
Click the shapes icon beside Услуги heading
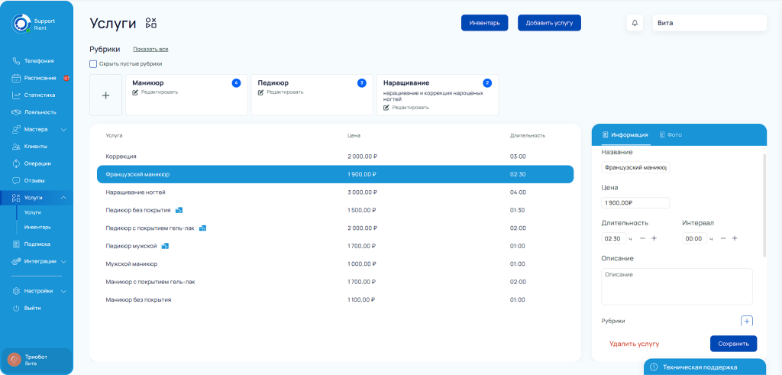coord(151,23)
